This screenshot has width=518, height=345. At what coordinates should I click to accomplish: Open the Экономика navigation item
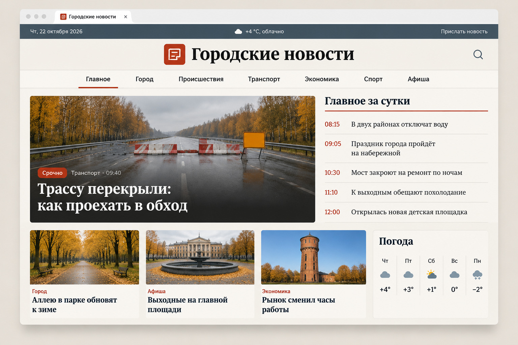pyautogui.click(x=322, y=79)
